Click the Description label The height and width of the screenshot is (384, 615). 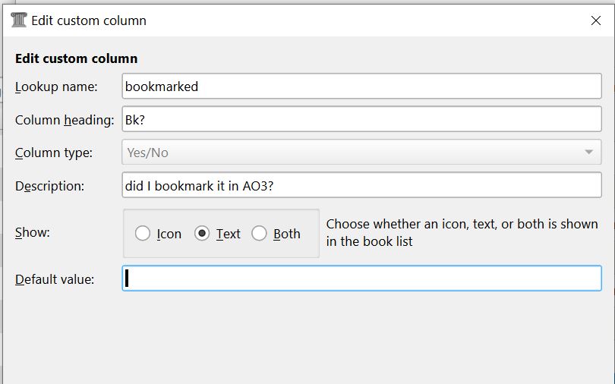[x=49, y=186]
